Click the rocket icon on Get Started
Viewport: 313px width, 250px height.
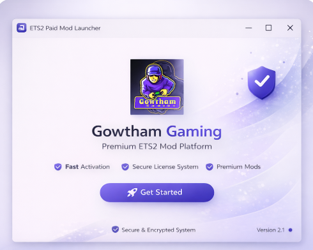tap(132, 193)
